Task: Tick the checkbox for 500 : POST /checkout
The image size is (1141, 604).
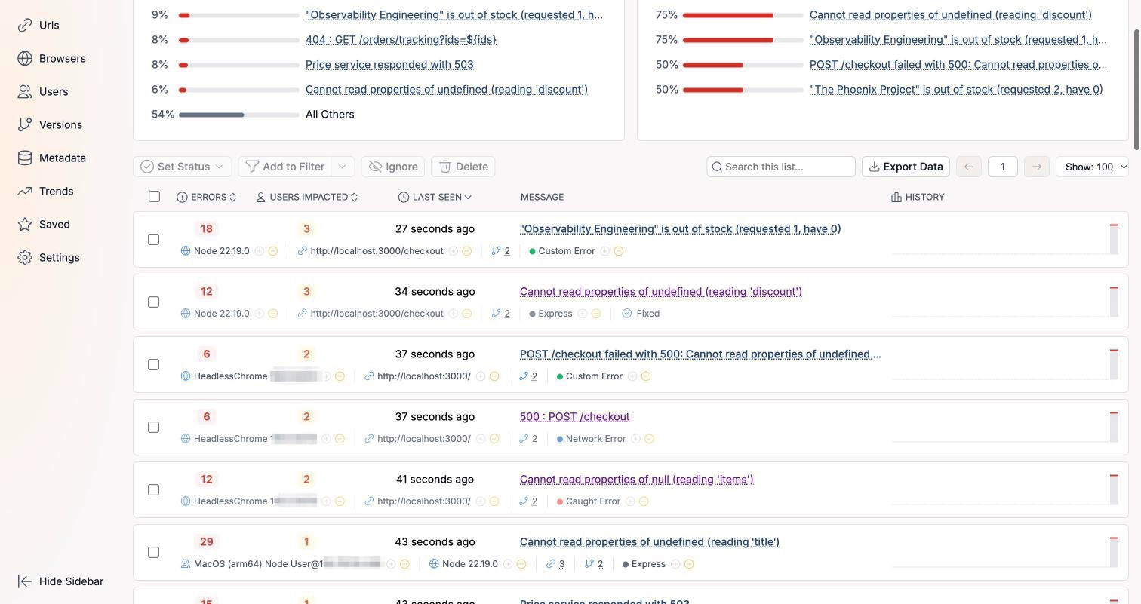Action: click(x=153, y=427)
